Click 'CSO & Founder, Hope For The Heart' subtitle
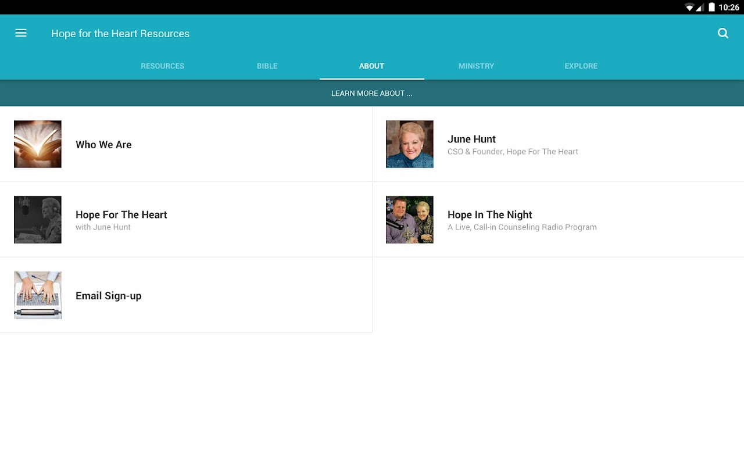The height and width of the screenshot is (465, 744). pyautogui.click(x=513, y=152)
